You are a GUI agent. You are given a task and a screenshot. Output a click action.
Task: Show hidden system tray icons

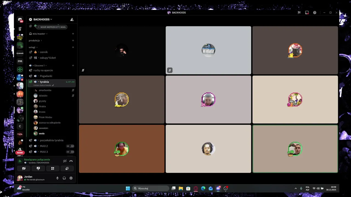pos(296,188)
